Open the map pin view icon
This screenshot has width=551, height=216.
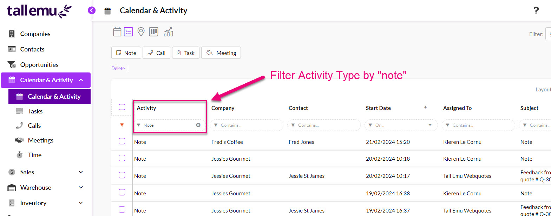click(x=141, y=32)
